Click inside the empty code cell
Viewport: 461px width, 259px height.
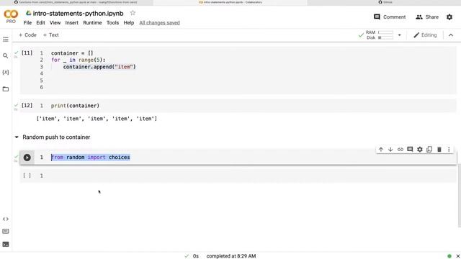click(x=238, y=176)
